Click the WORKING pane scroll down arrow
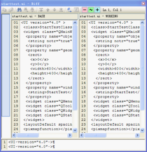Screen dimensions: 147x152 [142, 130]
